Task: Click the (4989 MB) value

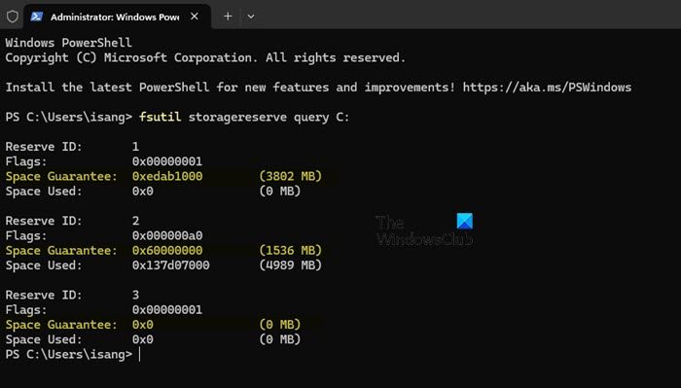Action: coord(290,265)
